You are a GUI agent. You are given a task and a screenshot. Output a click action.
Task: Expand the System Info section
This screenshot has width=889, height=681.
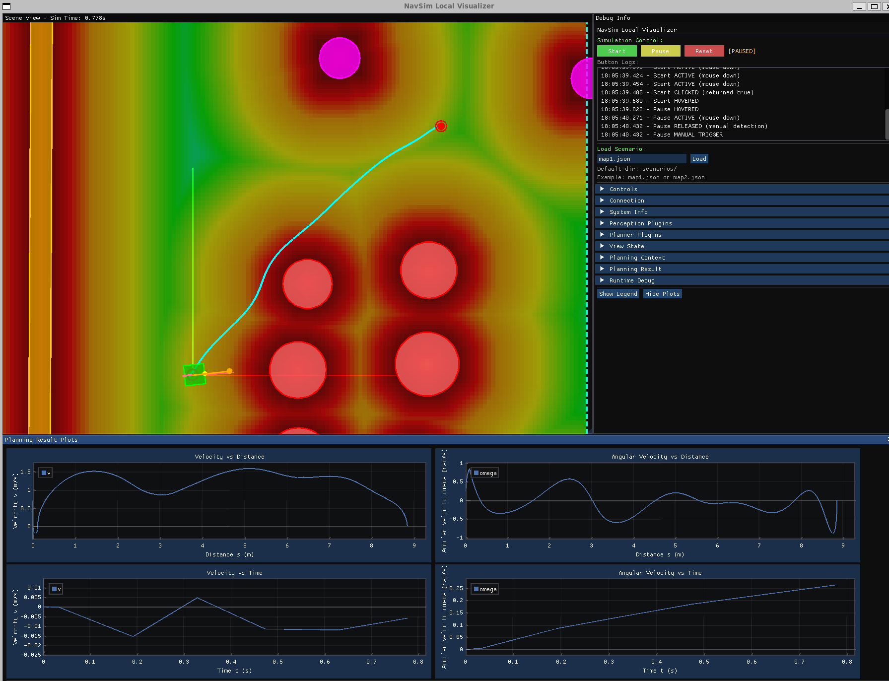coord(628,212)
